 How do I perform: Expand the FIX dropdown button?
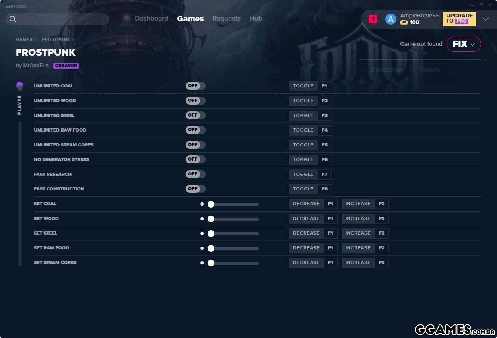pos(464,44)
